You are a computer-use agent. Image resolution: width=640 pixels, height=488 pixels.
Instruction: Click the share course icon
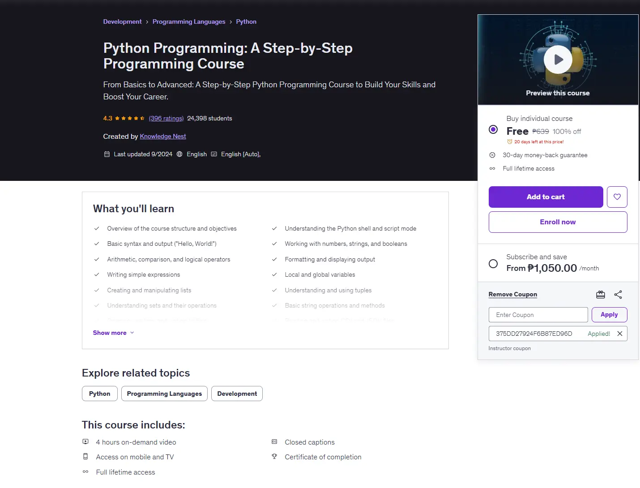pos(618,295)
